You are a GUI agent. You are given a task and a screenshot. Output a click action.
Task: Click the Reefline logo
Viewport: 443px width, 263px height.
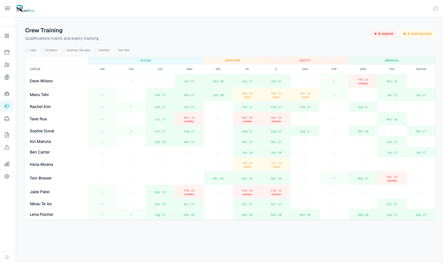coord(25,9)
